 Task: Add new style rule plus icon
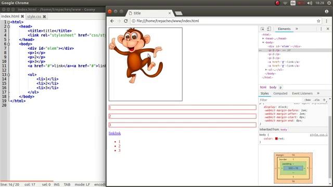pyautogui.click(x=324, y=100)
